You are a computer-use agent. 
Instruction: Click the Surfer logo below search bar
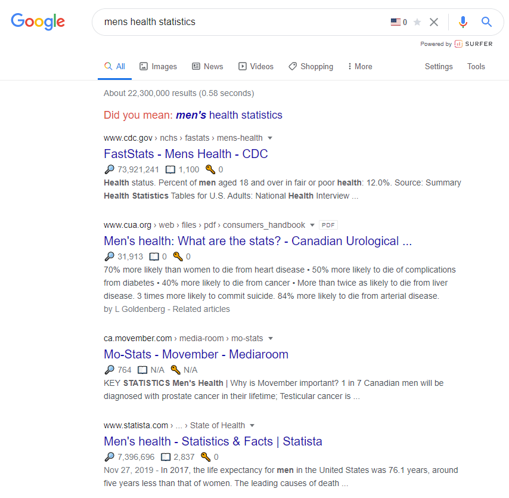click(474, 44)
